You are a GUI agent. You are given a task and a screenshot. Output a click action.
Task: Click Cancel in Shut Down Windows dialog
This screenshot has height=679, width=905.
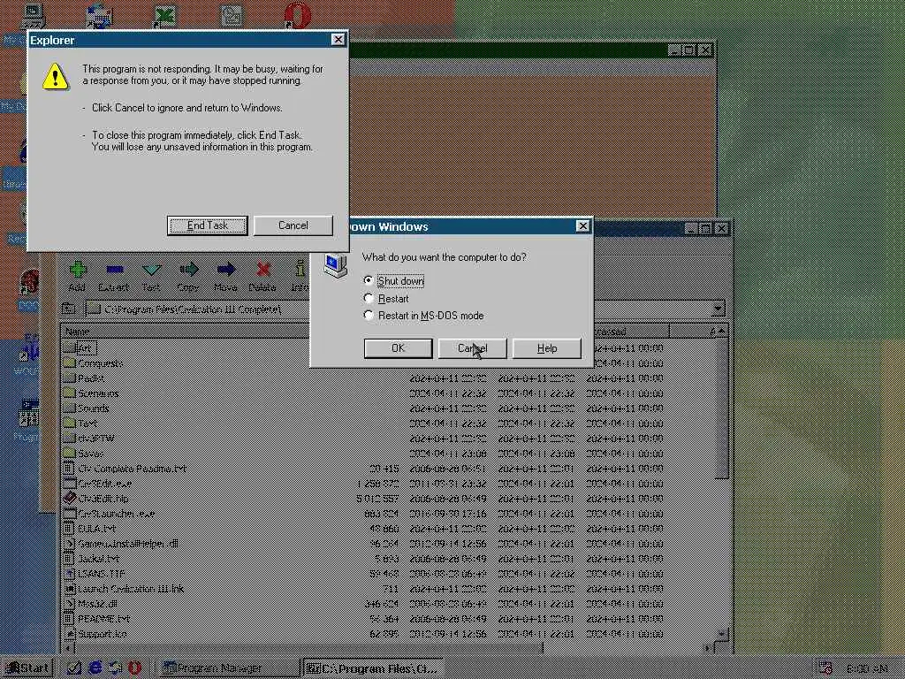473,348
